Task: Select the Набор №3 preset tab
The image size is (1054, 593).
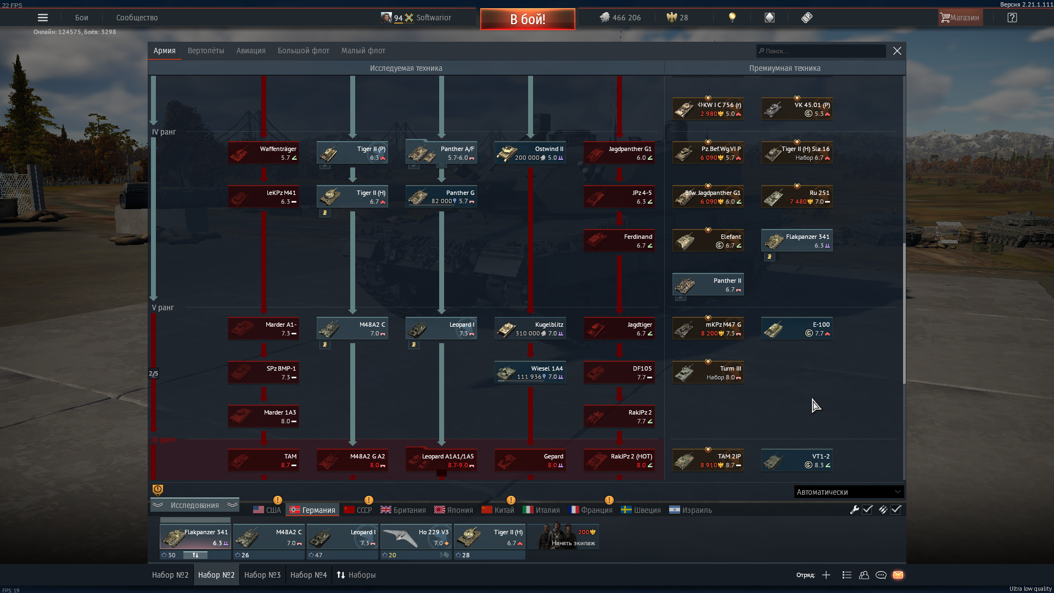Action: pyautogui.click(x=262, y=575)
